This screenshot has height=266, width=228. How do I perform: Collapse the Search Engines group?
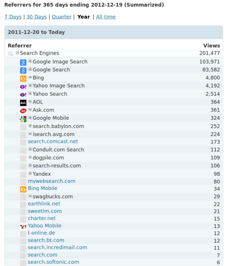(x=17, y=53)
